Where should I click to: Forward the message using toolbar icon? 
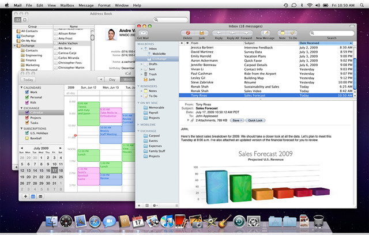click(x=246, y=33)
